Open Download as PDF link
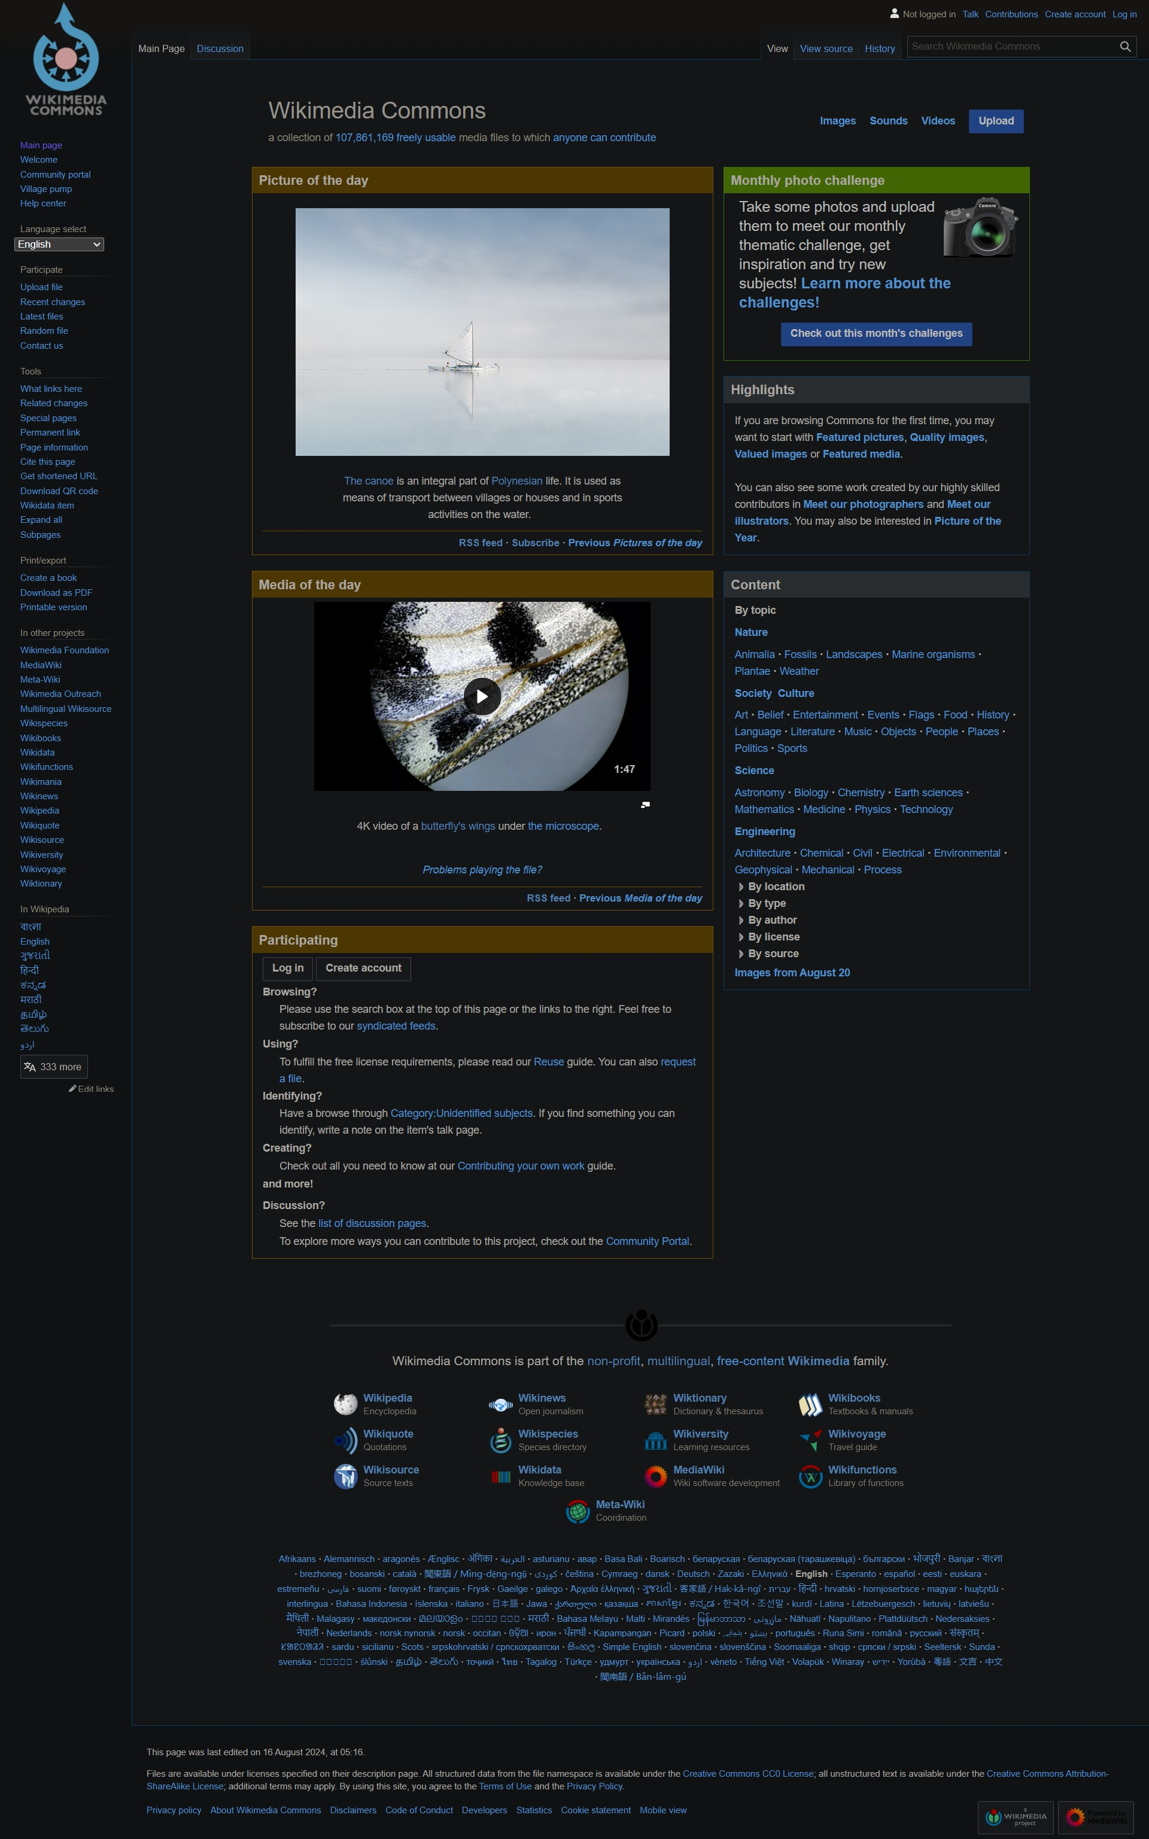 tap(56, 592)
